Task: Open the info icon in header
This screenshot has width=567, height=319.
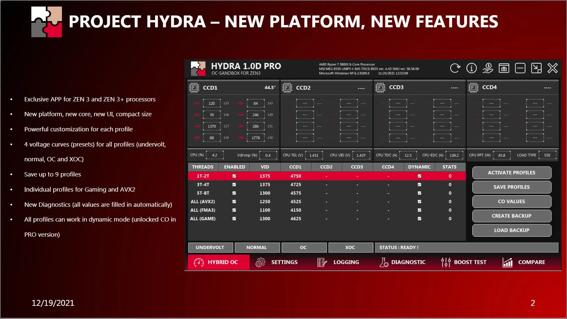Action: (x=471, y=68)
